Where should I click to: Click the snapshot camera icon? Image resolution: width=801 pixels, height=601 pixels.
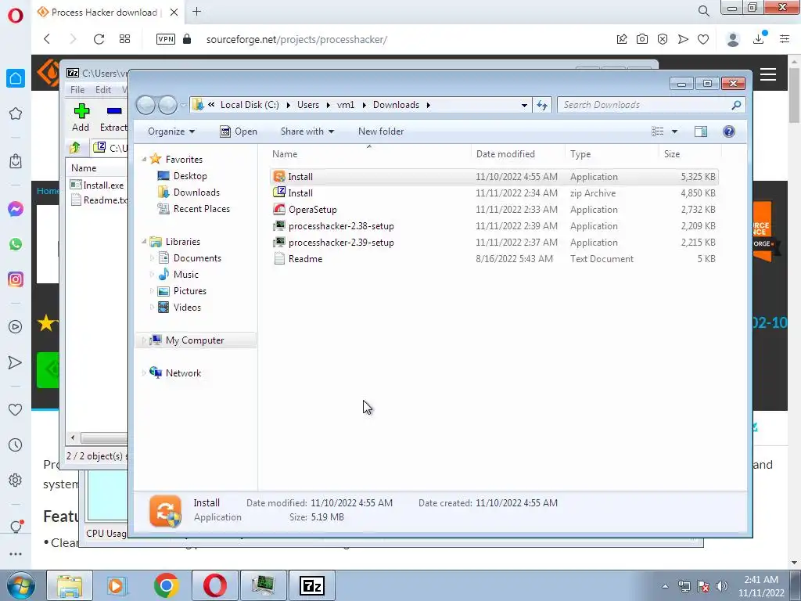click(x=642, y=39)
